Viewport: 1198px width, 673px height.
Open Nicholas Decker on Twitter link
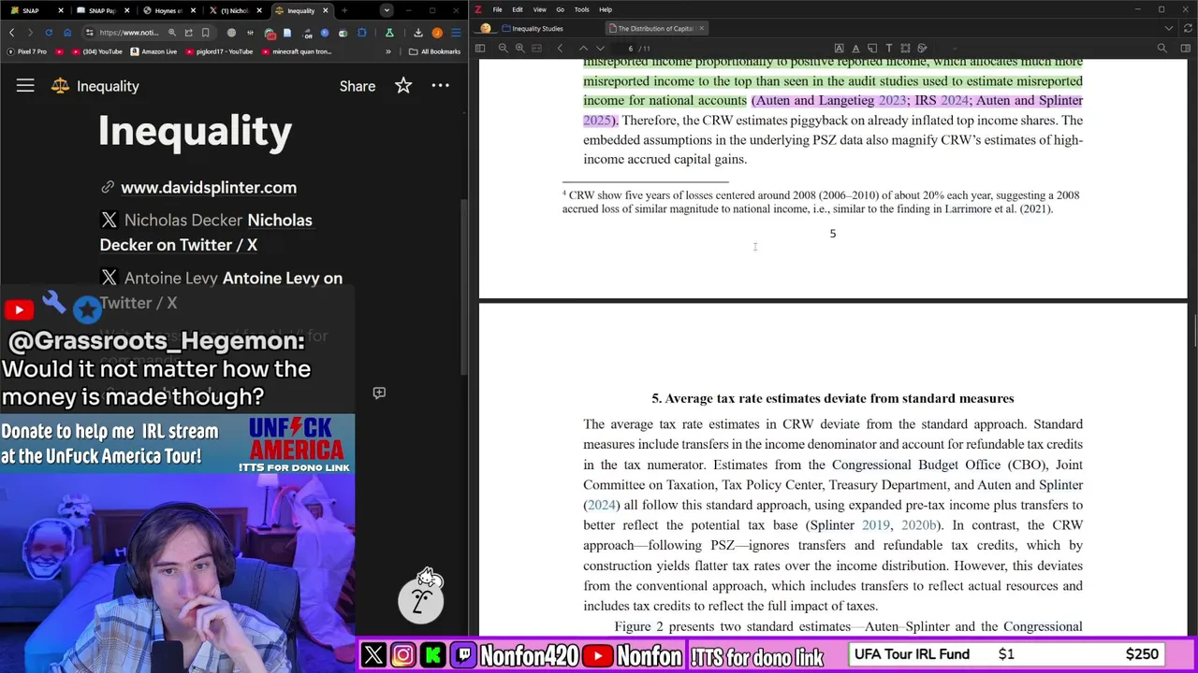coord(206,232)
